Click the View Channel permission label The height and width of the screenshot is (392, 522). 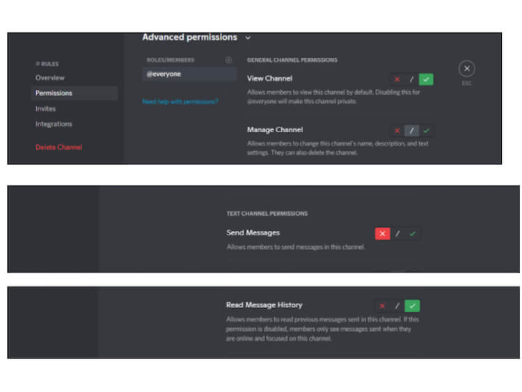click(x=269, y=79)
